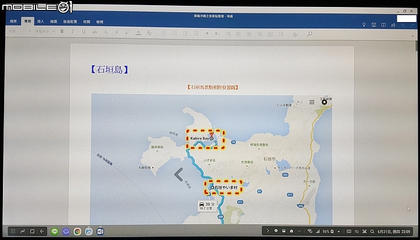Open Chrome from the taskbar
420x240 pixels.
coord(78,231)
